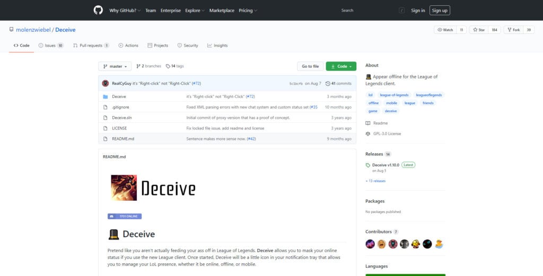Star the repository
This screenshot has height=276, width=543.
pyautogui.click(x=479, y=30)
